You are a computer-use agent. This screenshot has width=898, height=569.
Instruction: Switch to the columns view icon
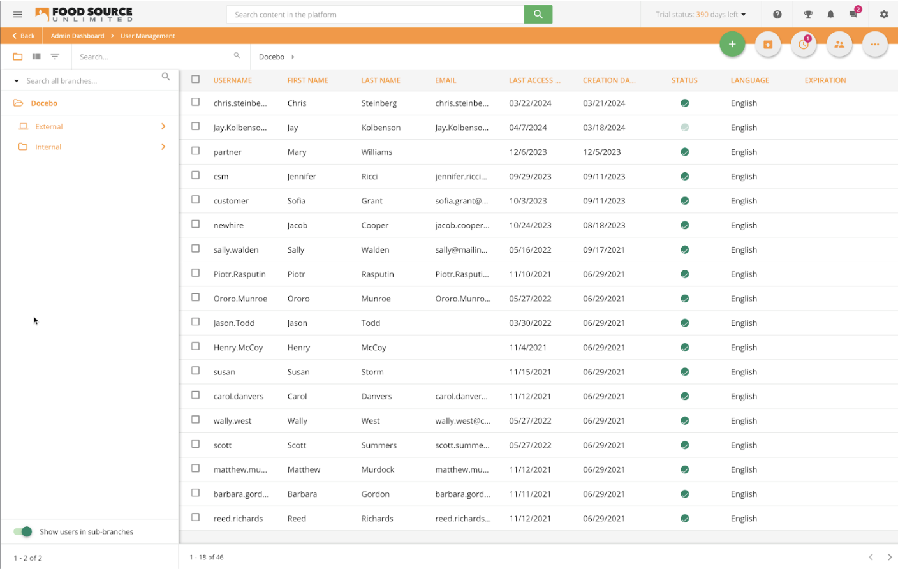36,57
